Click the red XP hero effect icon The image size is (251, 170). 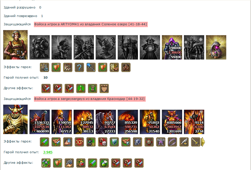pyautogui.click(x=79, y=142)
